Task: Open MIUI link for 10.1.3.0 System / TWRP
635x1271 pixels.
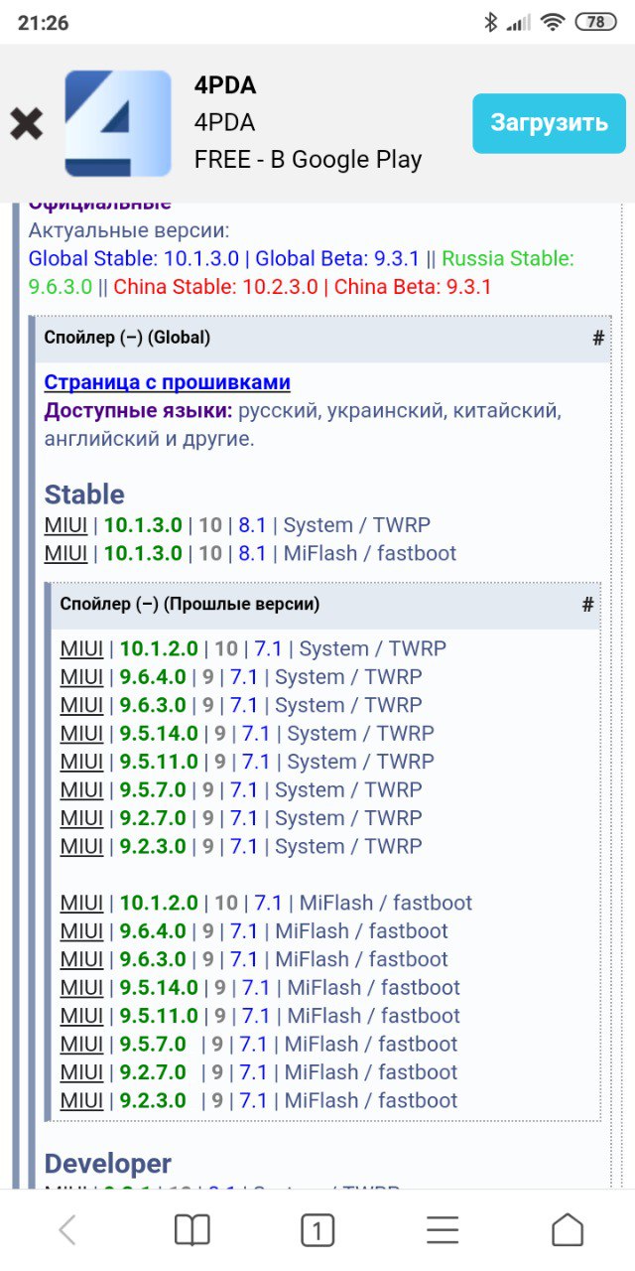Action: 65,525
